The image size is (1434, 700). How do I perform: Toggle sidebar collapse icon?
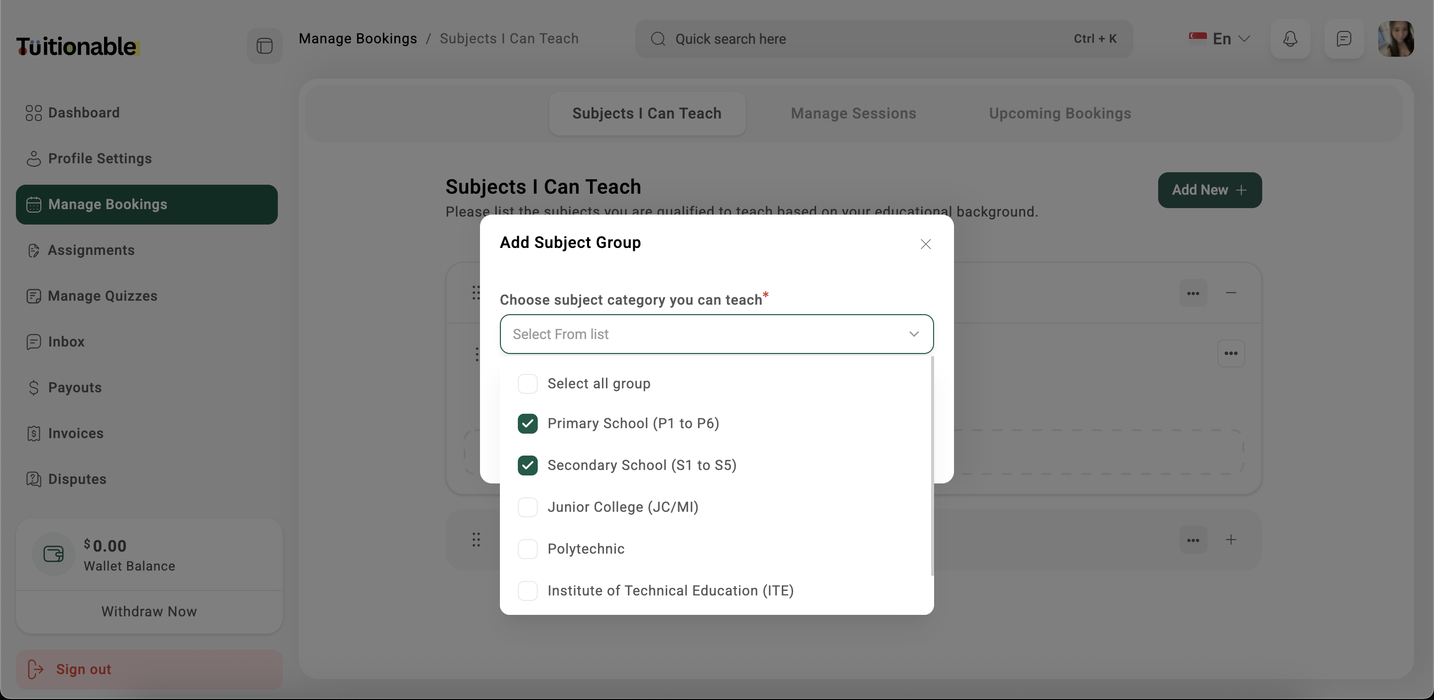[x=264, y=46]
